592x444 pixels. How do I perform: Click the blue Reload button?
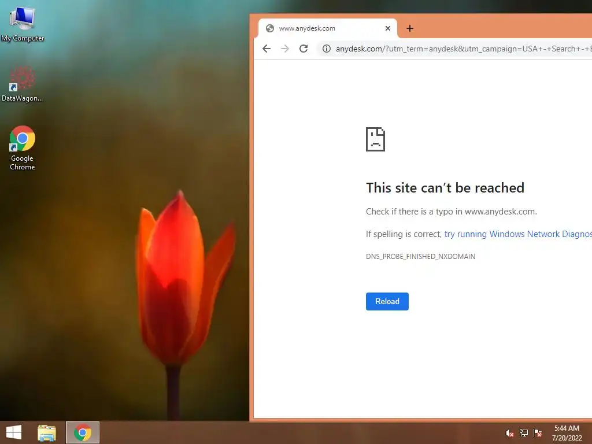387,301
